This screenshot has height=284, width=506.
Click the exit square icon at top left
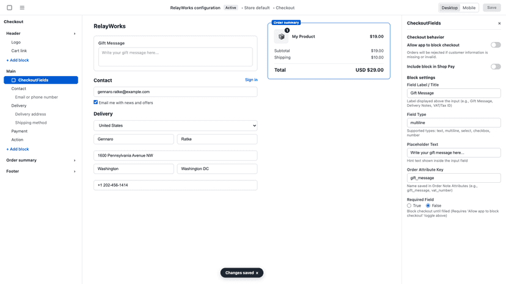tap(9, 7)
